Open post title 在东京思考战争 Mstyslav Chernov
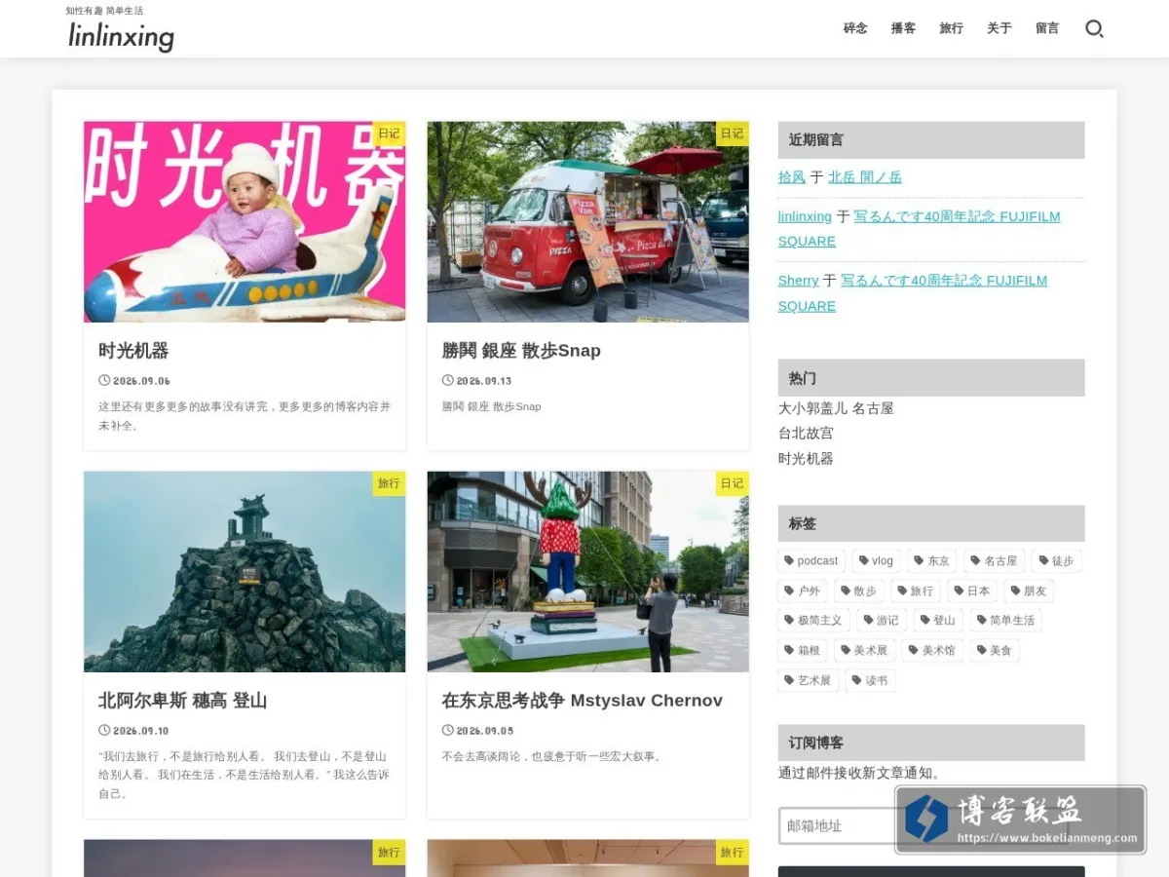This screenshot has height=877, width=1169. [x=582, y=701]
